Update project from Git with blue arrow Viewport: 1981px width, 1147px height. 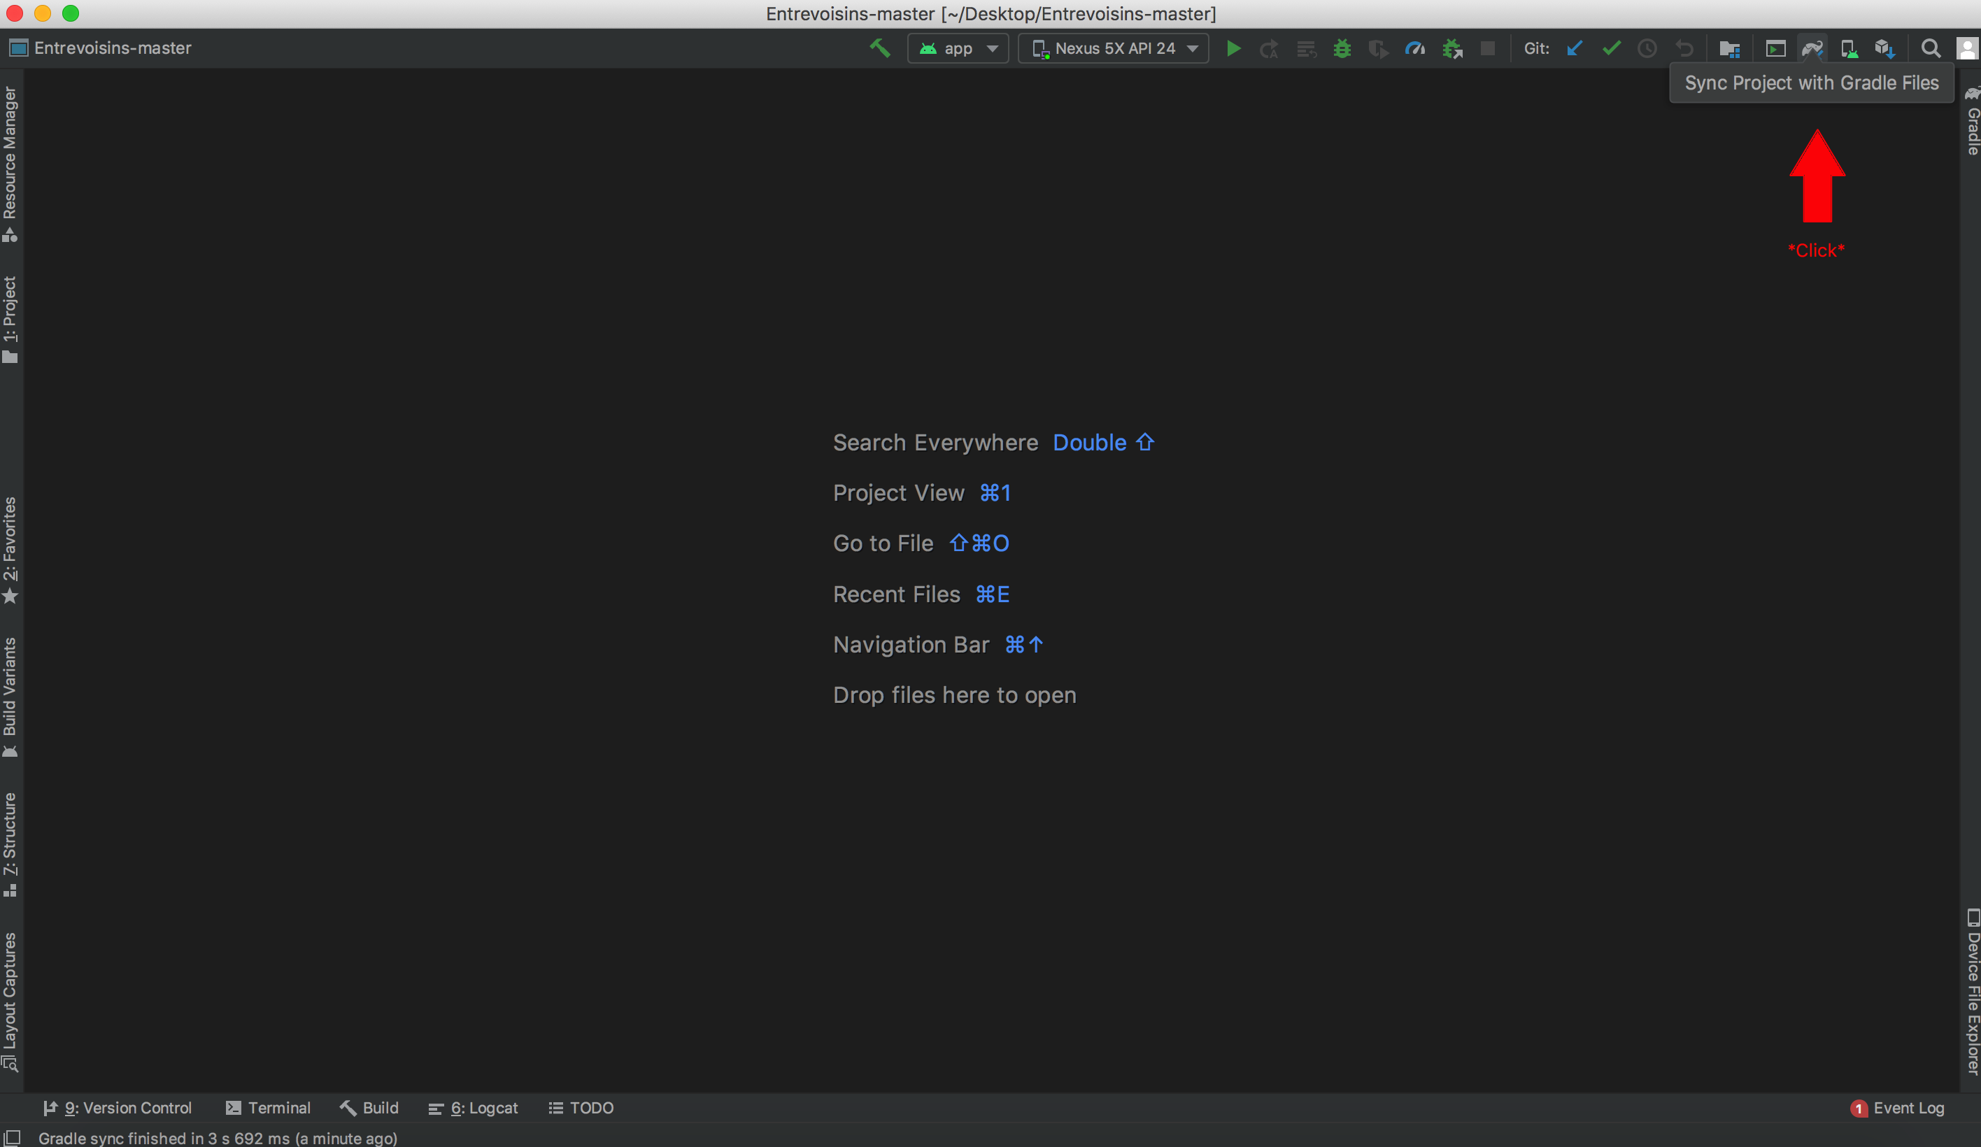coord(1575,48)
